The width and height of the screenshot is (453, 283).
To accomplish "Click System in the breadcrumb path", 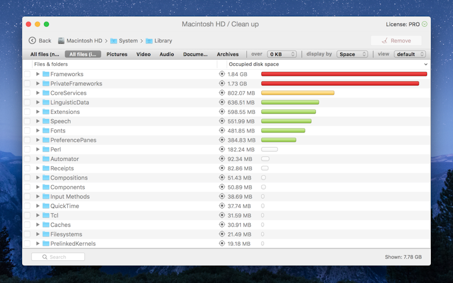I will pyautogui.click(x=128, y=41).
